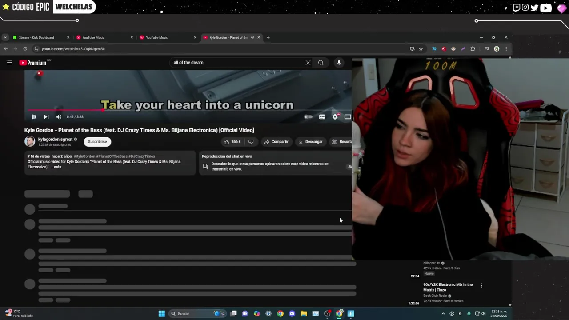Screen dimensions: 569x320
Task: Like the video showing 266 k
Action: tap(232, 142)
